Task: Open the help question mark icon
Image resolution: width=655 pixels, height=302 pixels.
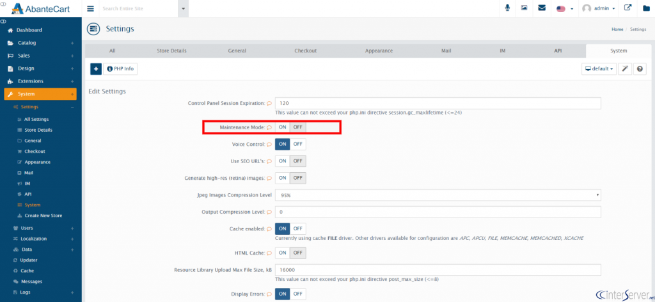Action: pyautogui.click(x=640, y=69)
